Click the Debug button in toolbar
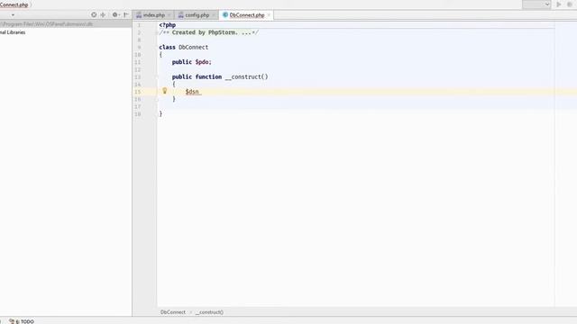 570,4
